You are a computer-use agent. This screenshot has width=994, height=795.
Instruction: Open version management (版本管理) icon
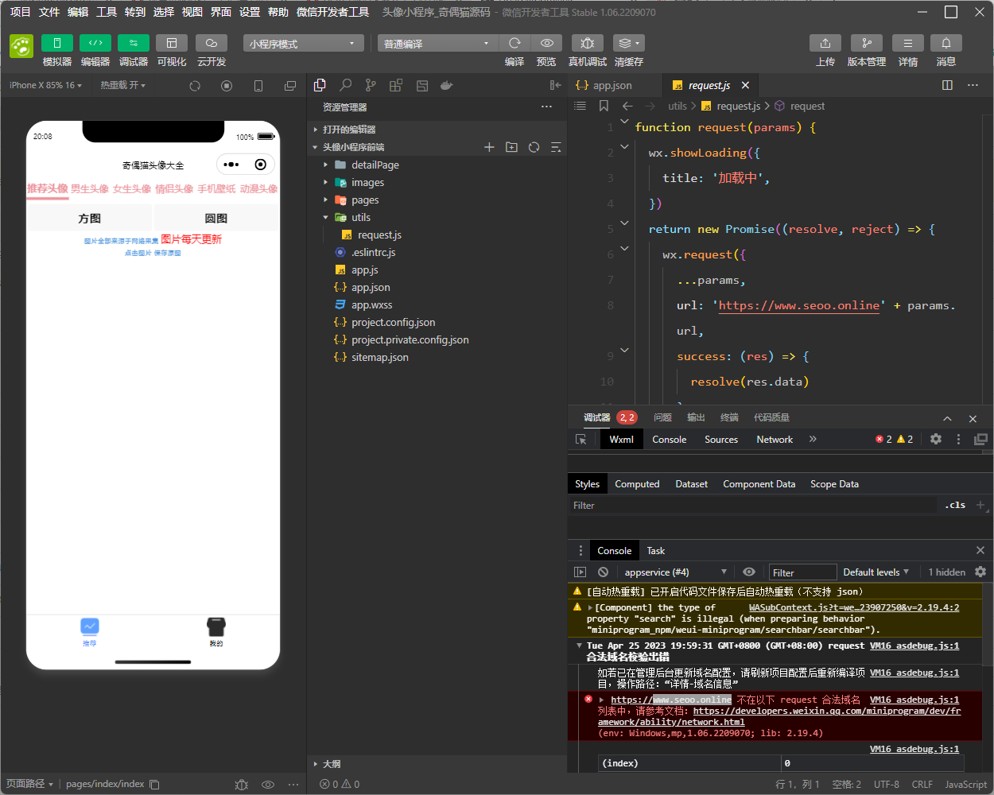867,43
